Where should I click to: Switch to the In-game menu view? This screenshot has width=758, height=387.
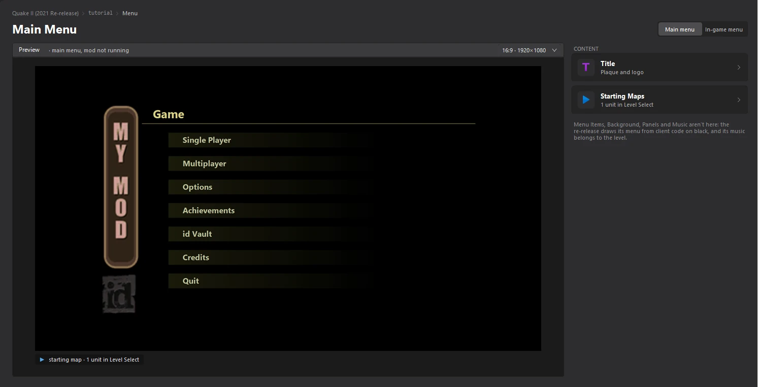pos(724,29)
